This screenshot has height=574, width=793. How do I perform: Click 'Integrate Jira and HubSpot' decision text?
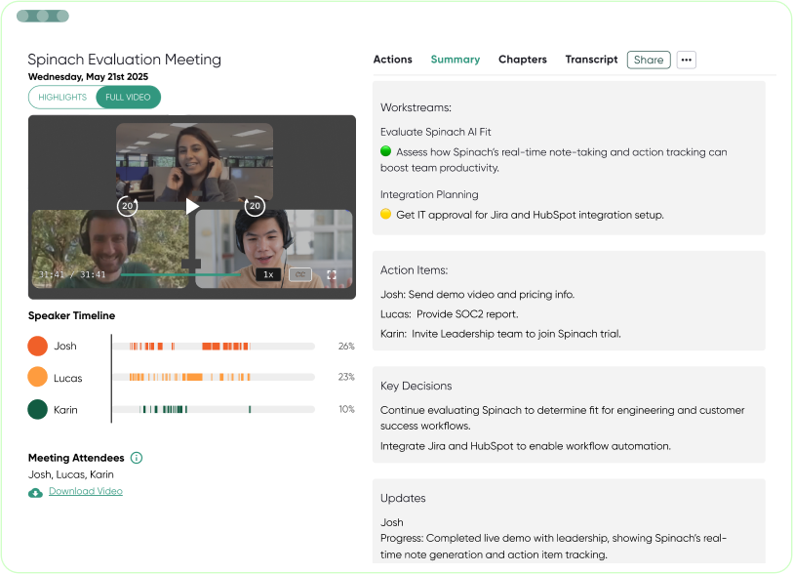[526, 446]
